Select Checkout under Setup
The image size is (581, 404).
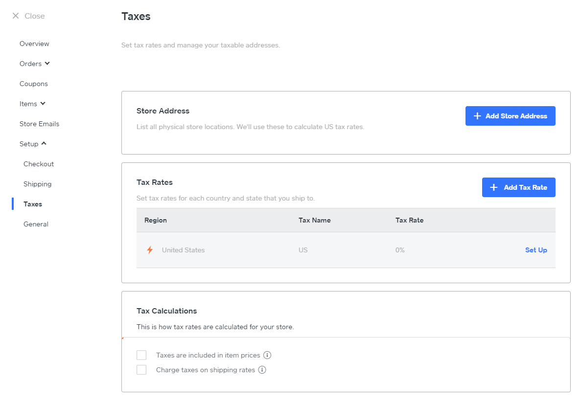pyautogui.click(x=39, y=164)
